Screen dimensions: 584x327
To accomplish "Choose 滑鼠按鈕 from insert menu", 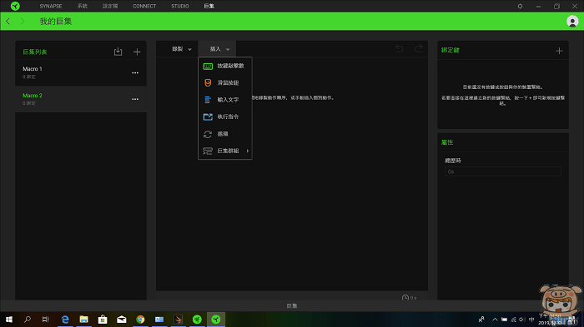I will tap(228, 83).
